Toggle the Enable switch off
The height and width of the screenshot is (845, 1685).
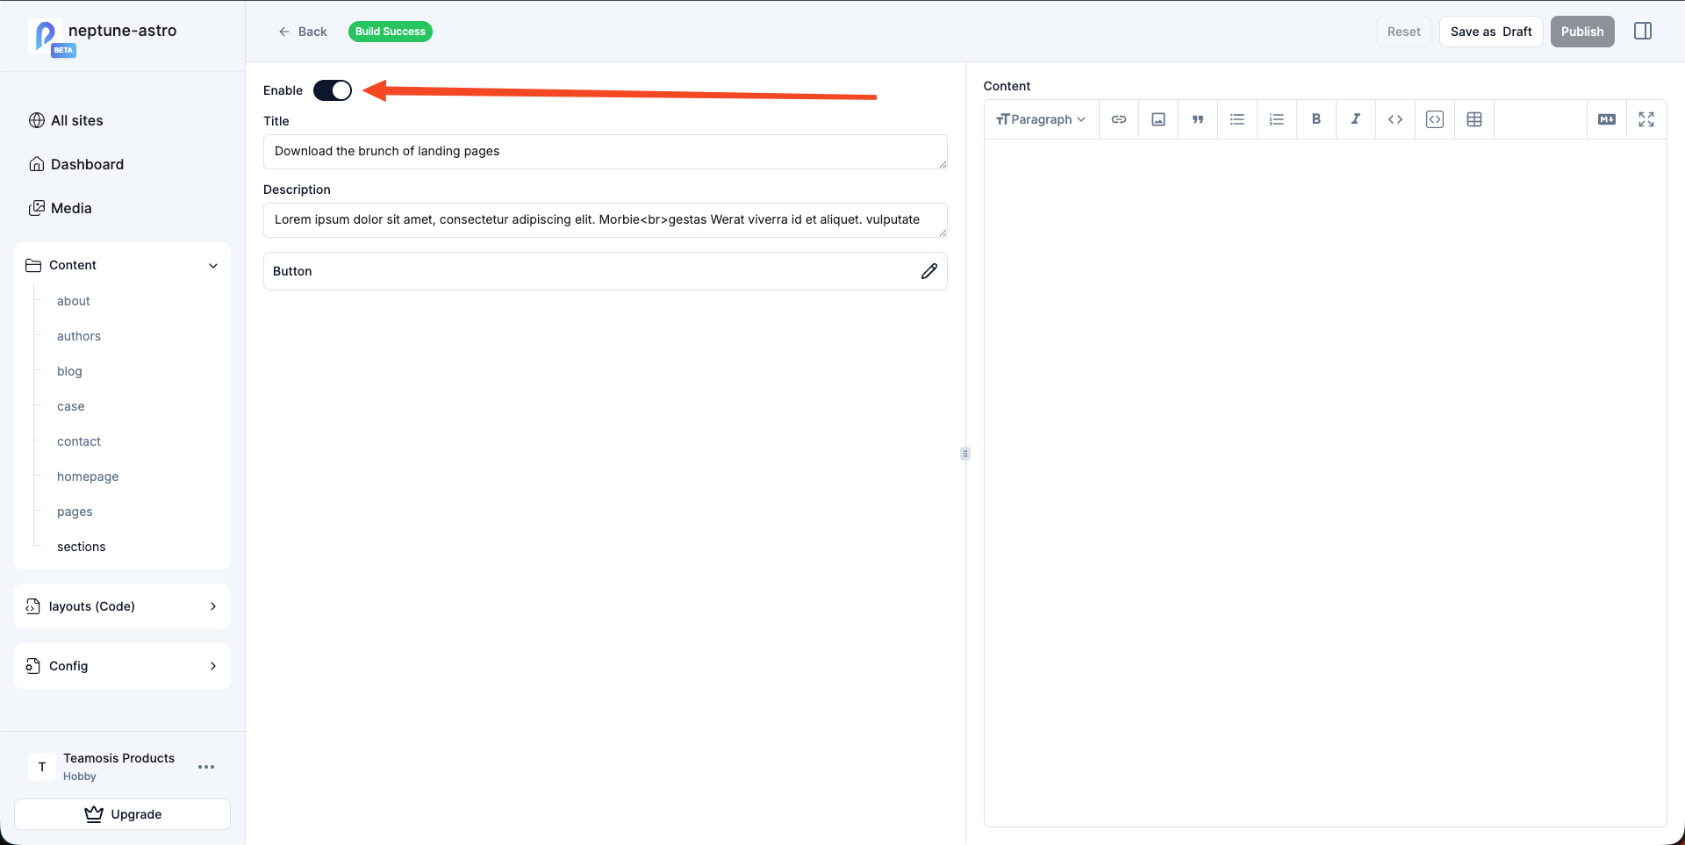click(333, 90)
